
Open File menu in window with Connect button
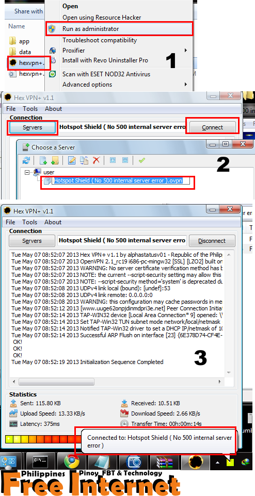tap(11, 109)
